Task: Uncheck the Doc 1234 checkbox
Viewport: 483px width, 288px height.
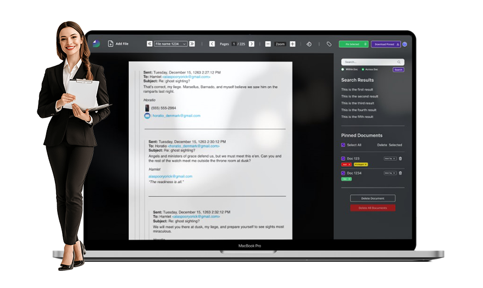Action: 343,173
